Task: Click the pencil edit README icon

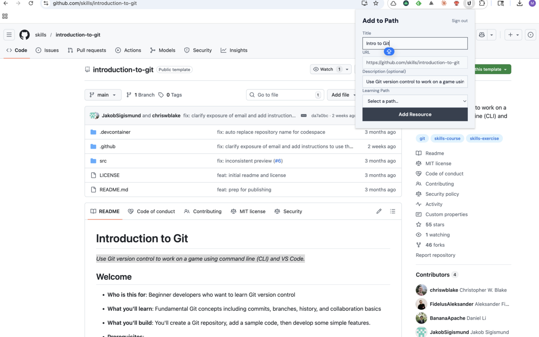Action: pyautogui.click(x=379, y=211)
